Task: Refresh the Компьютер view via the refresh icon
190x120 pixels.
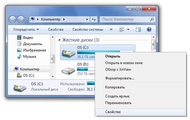Action: click(x=94, y=19)
